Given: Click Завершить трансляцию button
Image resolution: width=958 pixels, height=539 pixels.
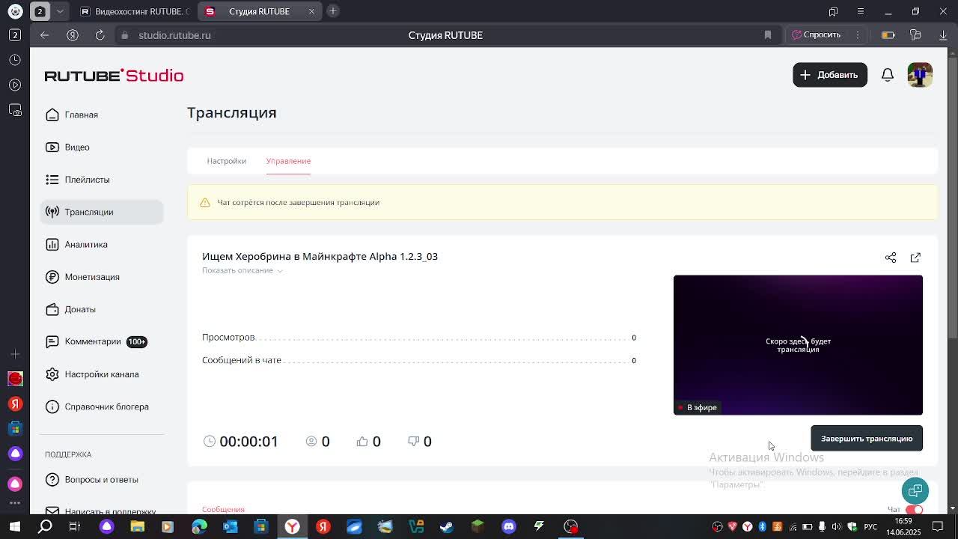Looking at the screenshot, I should pyautogui.click(x=867, y=439).
